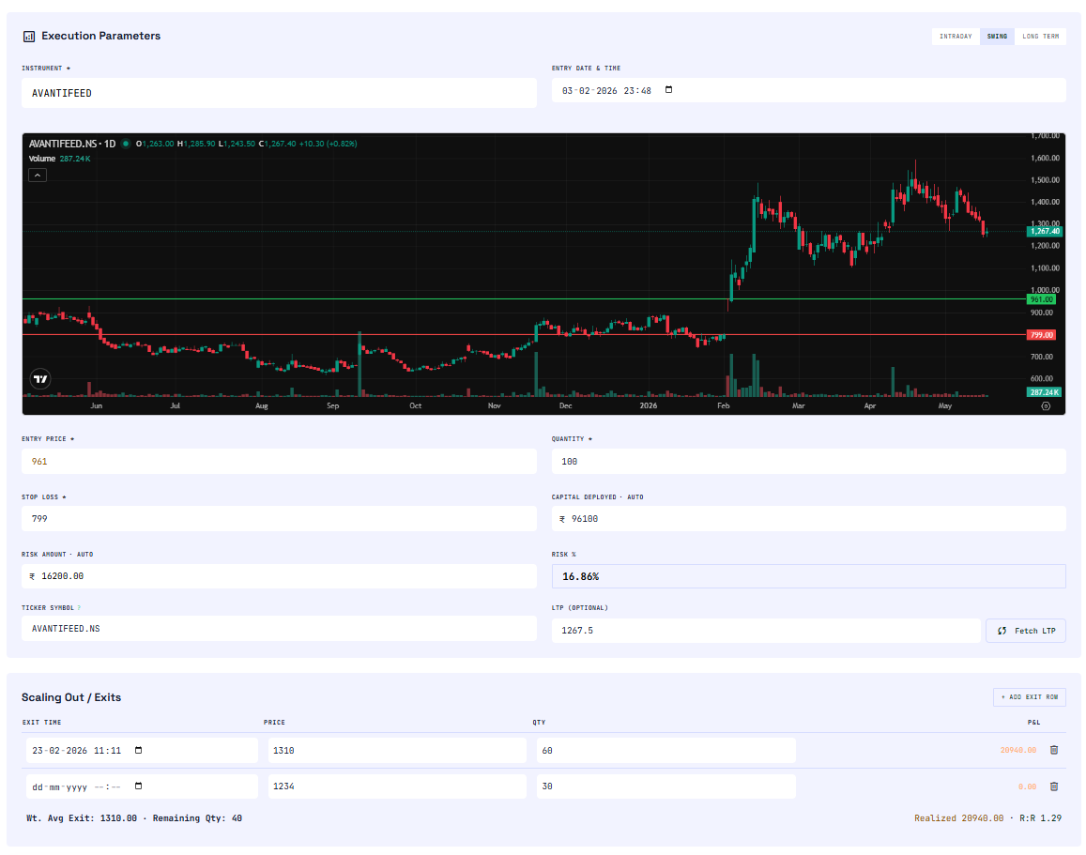This screenshot has width=1086, height=855.
Task: Click the Feb label on the chart time axis
Action: (x=723, y=405)
